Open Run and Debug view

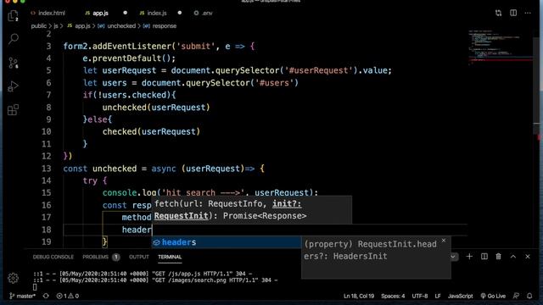coord(14,86)
